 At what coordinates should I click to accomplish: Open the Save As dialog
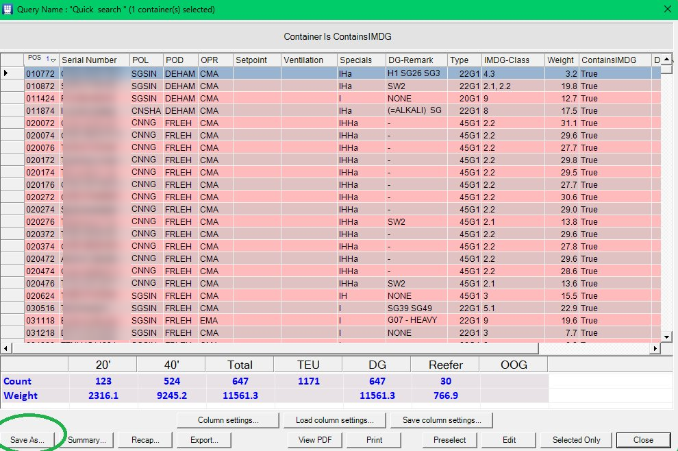27,440
